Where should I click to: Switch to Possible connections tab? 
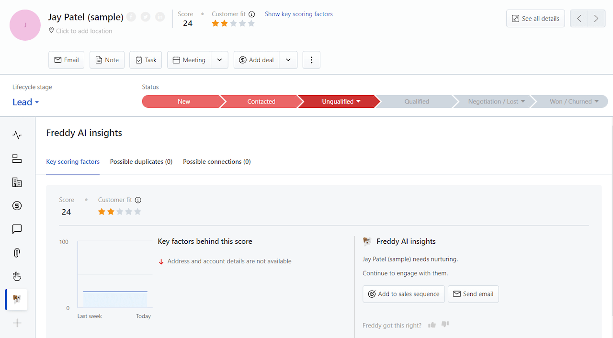click(x=216, y=162)
